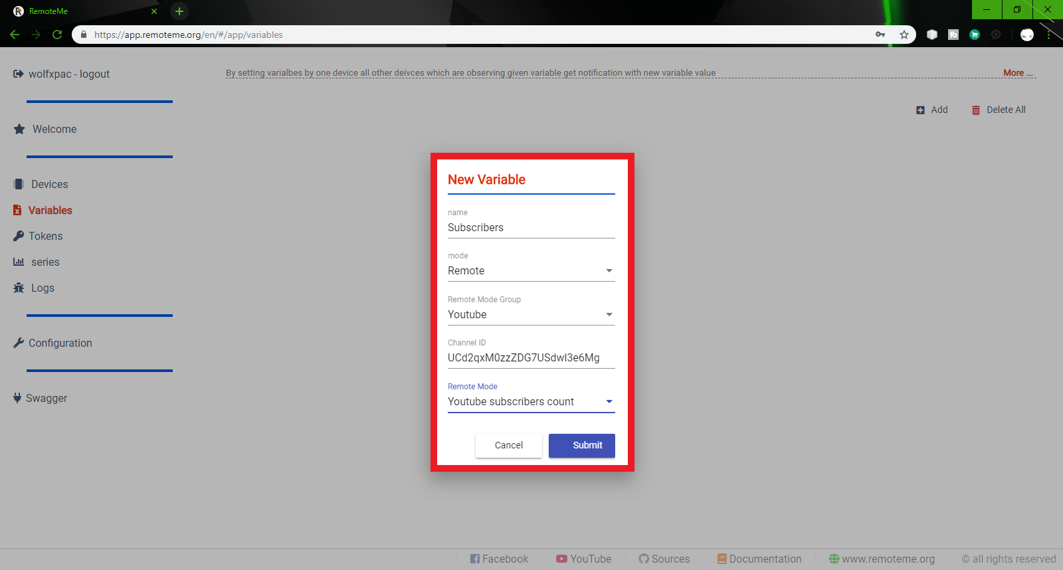Screen dimensions: 1063x570
Task: Click the Facebook footer link text
Action: (x=506, y=559)
